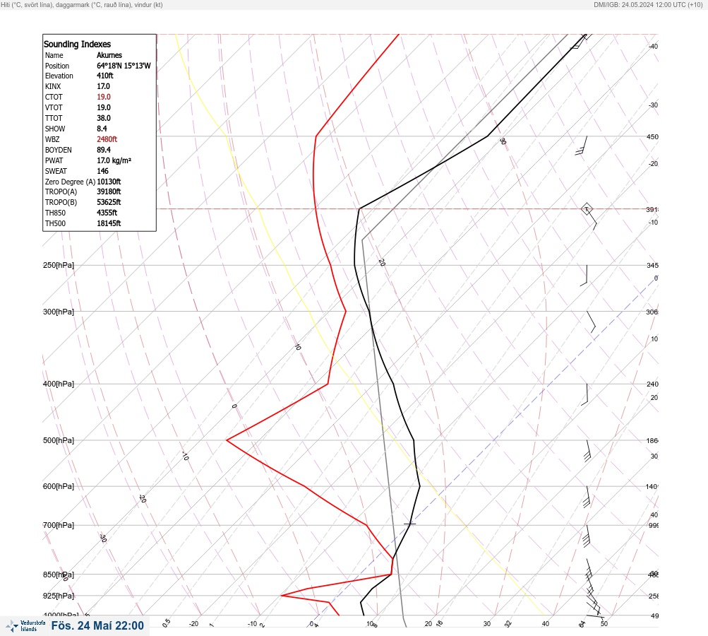Click the right-axis height label 450
Image resolution: width=708 pixels, height=636 pixels.
(652, 136)
